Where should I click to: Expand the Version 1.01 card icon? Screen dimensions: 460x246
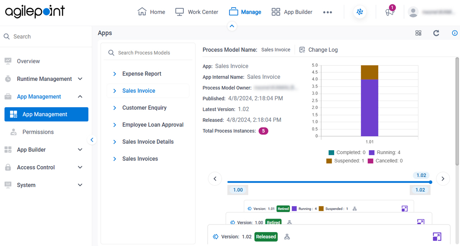[405, 209]
